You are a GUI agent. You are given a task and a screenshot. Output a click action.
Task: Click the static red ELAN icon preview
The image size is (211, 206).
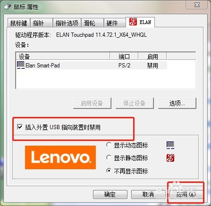[x=170, y=158]
